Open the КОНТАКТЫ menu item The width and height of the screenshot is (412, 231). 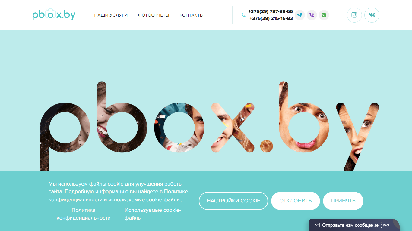(192, 15)
